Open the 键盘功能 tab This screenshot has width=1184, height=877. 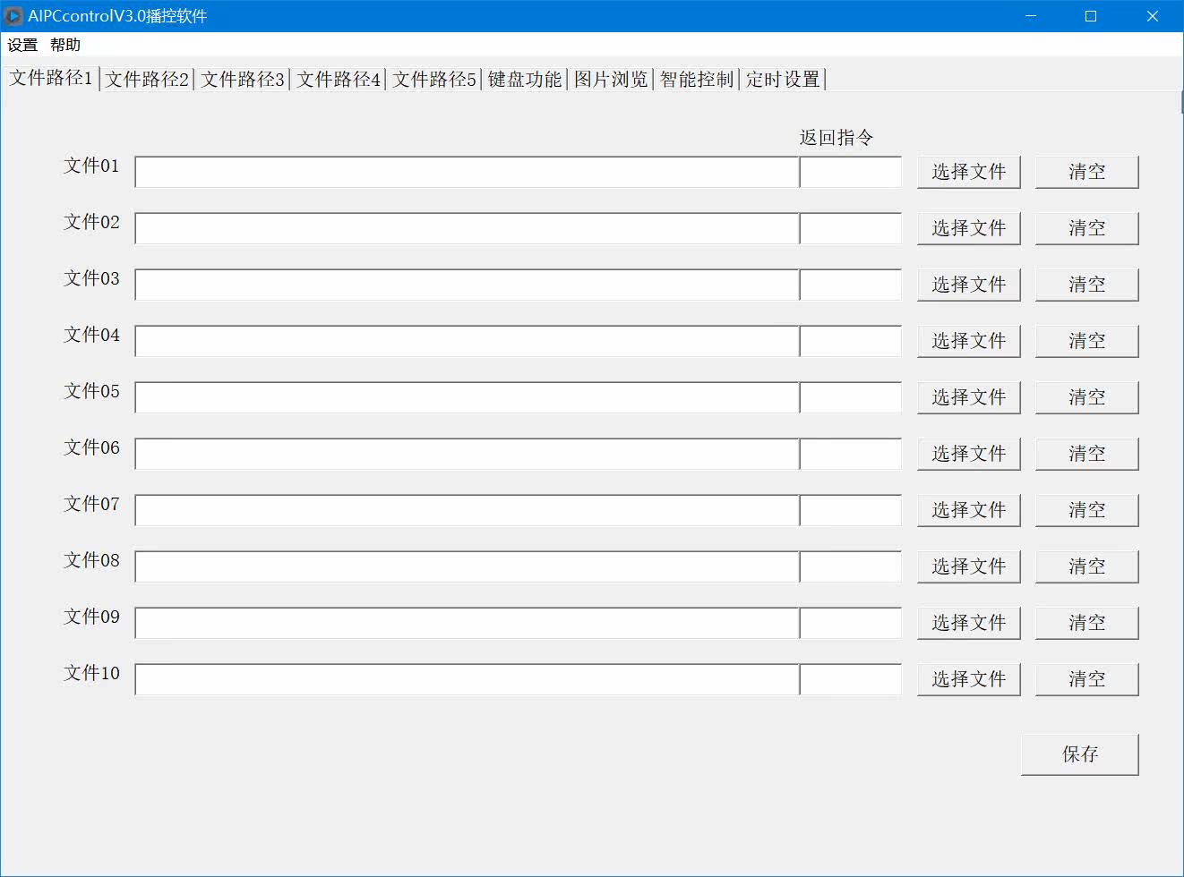(525, 80)
